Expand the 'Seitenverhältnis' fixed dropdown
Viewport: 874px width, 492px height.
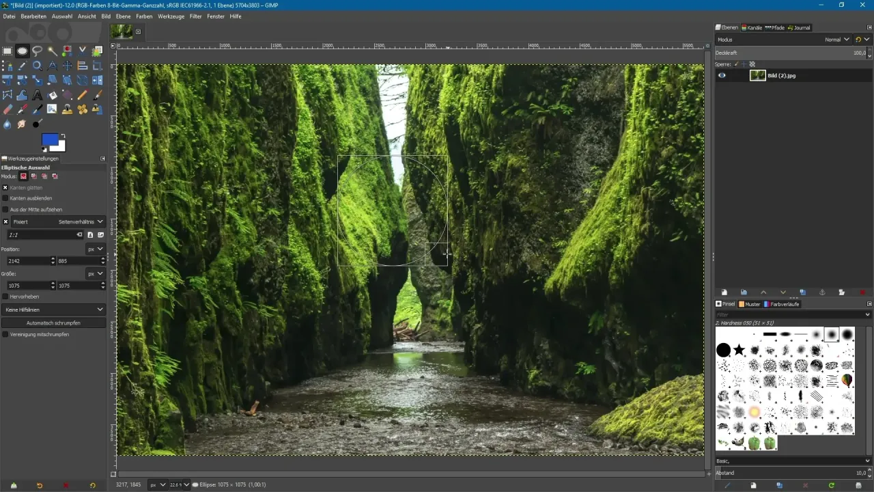(x=81, y=222)
